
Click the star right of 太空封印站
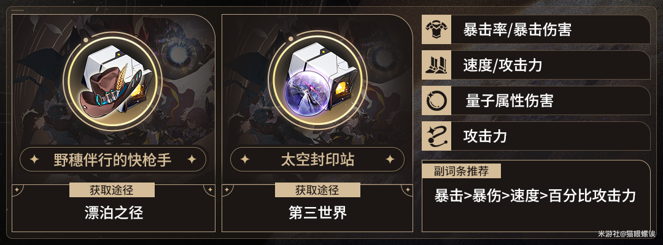click(x=389, y=159)
